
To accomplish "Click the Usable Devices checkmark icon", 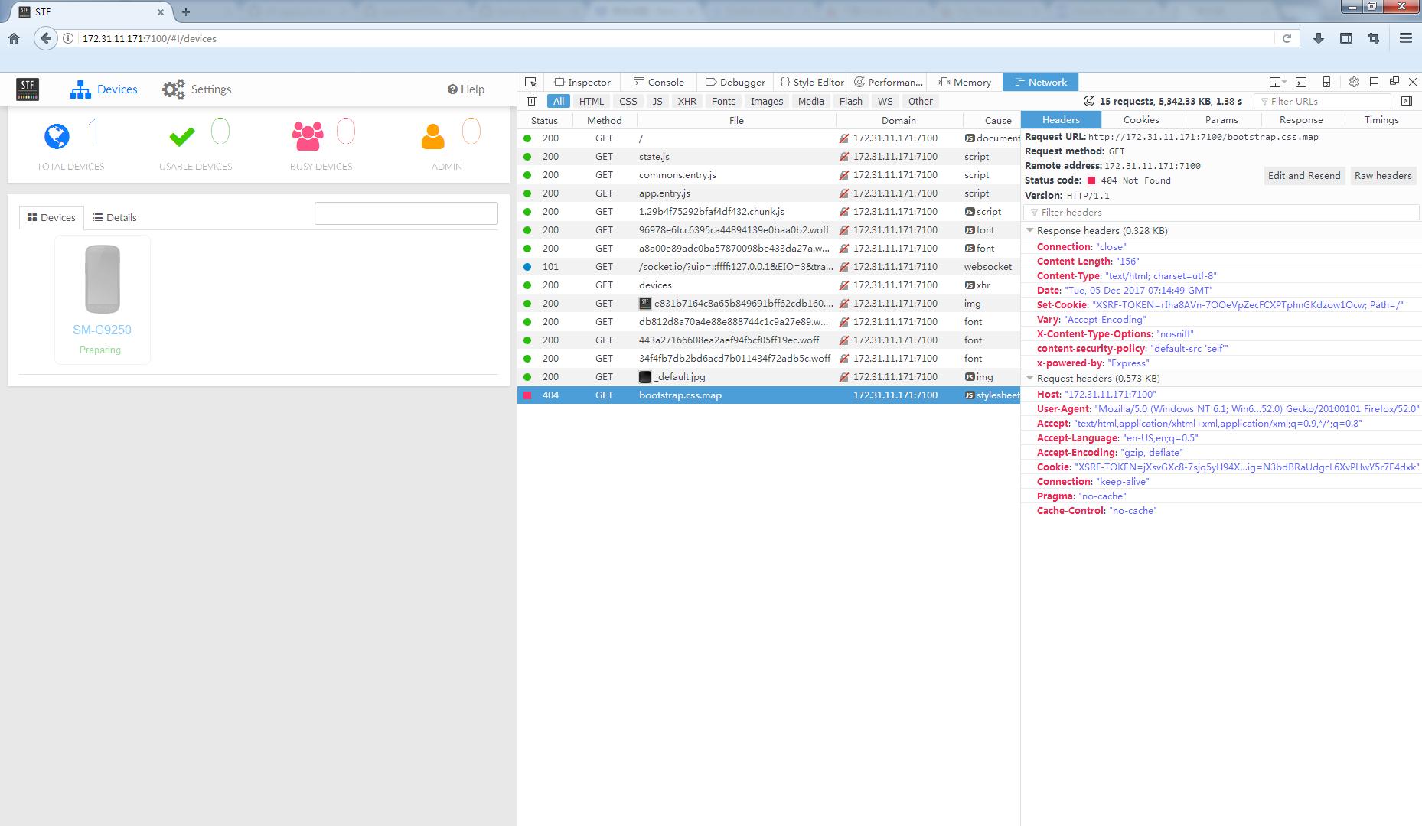I will 182,136.
